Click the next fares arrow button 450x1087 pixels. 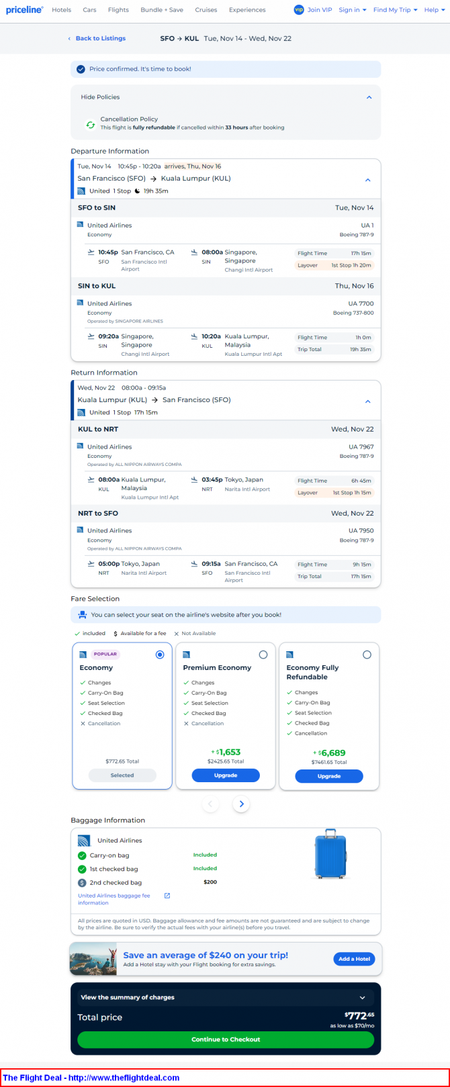pyautogui.click(x=242, y=804)
